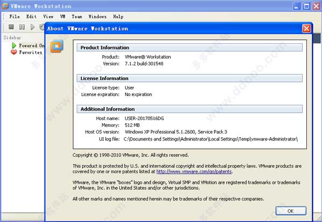Image resolution: width=322 pixels, height=222 pixels.
Task: Maximize the VMware Workstation main window
Action: click(x=306, y=6)
